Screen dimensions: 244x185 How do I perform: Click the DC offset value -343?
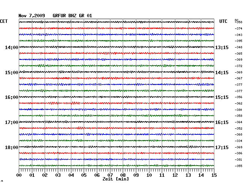click(238, 35)
